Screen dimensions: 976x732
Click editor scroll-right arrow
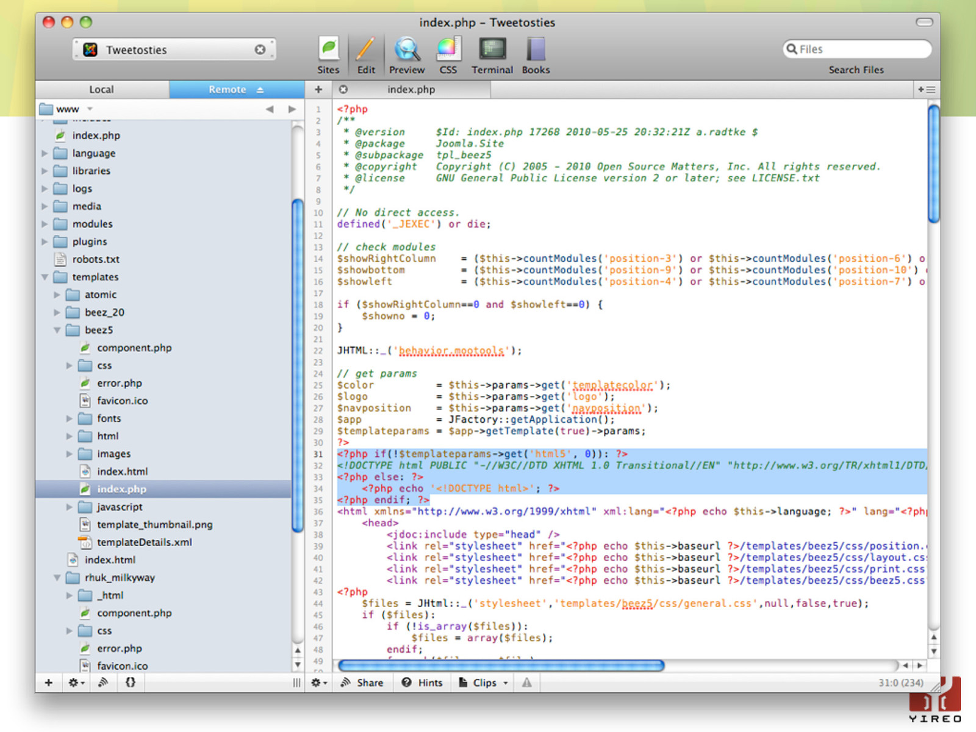[919, 666]
